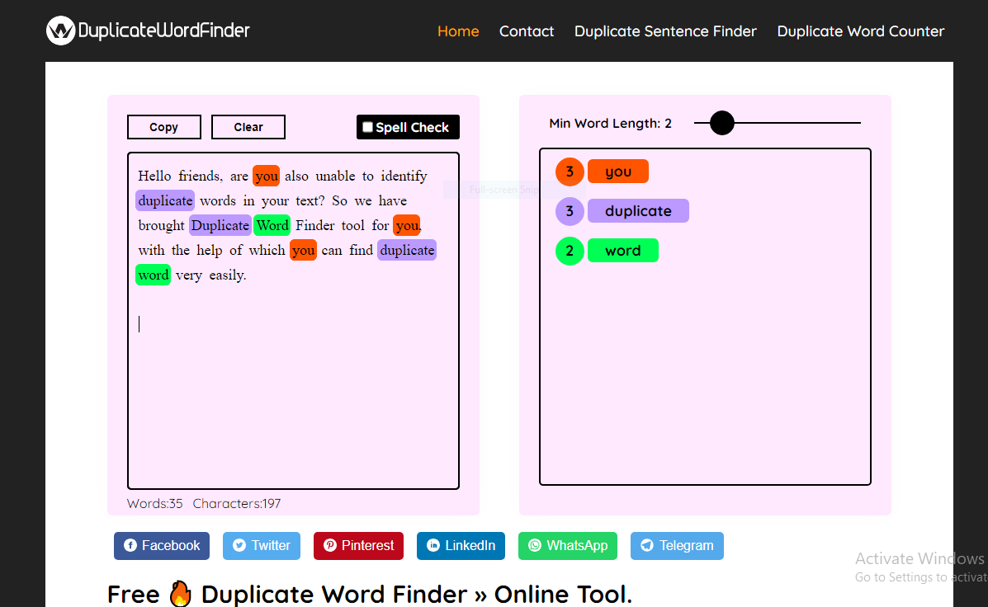
Task: Navigate to Duplicate Sentence Finder
Action: coord(665,31)
